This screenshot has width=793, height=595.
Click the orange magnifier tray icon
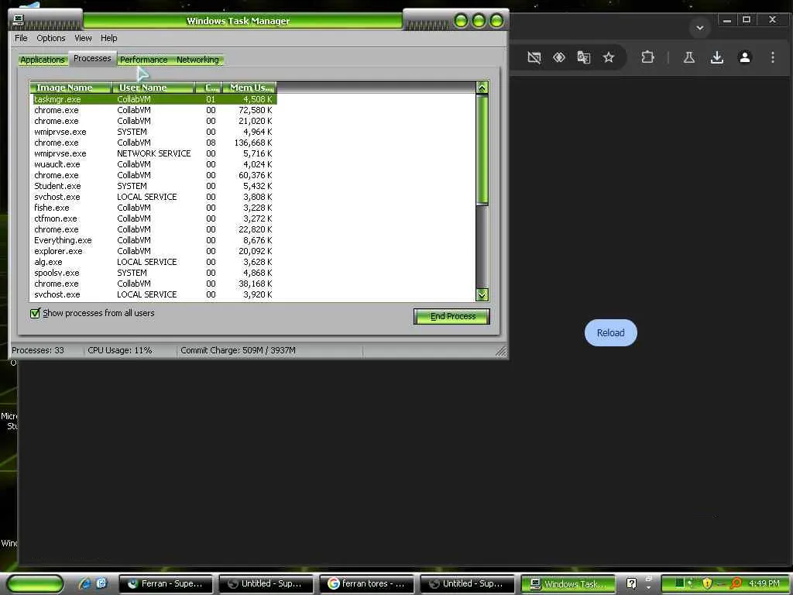point(736,584)
